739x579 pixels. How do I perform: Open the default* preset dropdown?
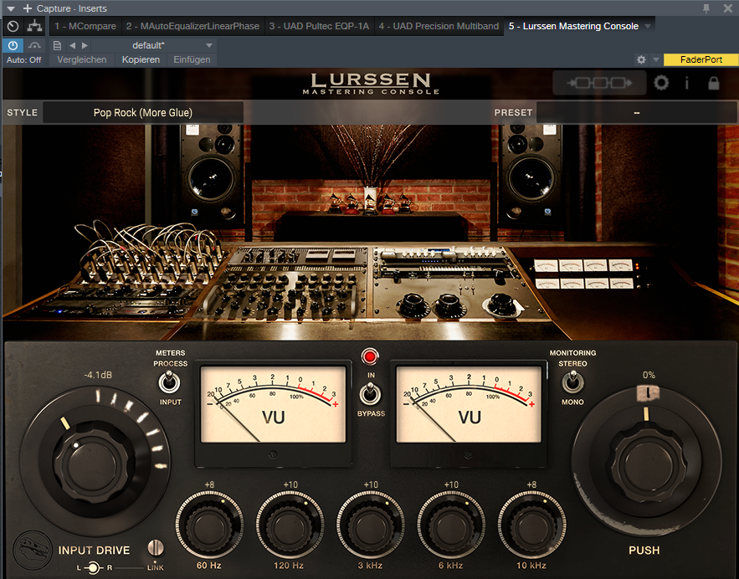(x=154, y=45)
